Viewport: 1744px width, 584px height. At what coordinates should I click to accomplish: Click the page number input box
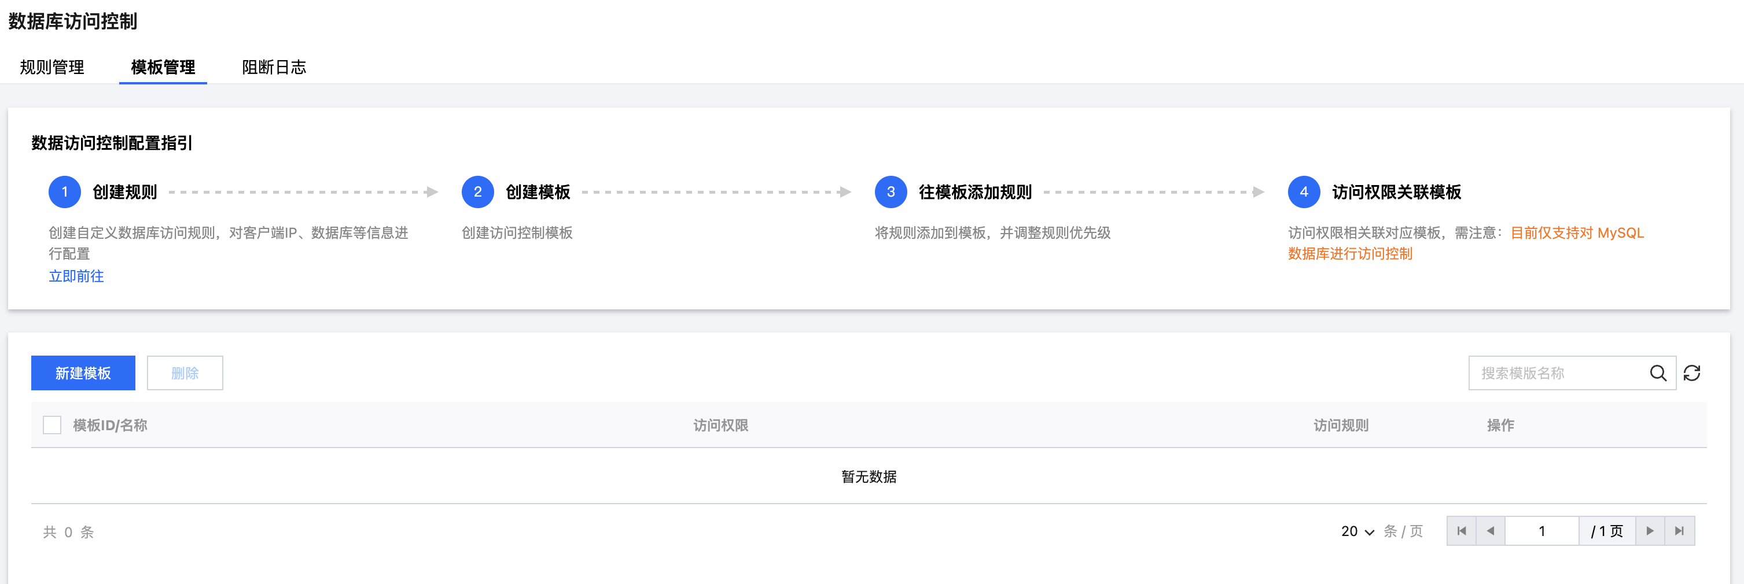coord(1541,531)
